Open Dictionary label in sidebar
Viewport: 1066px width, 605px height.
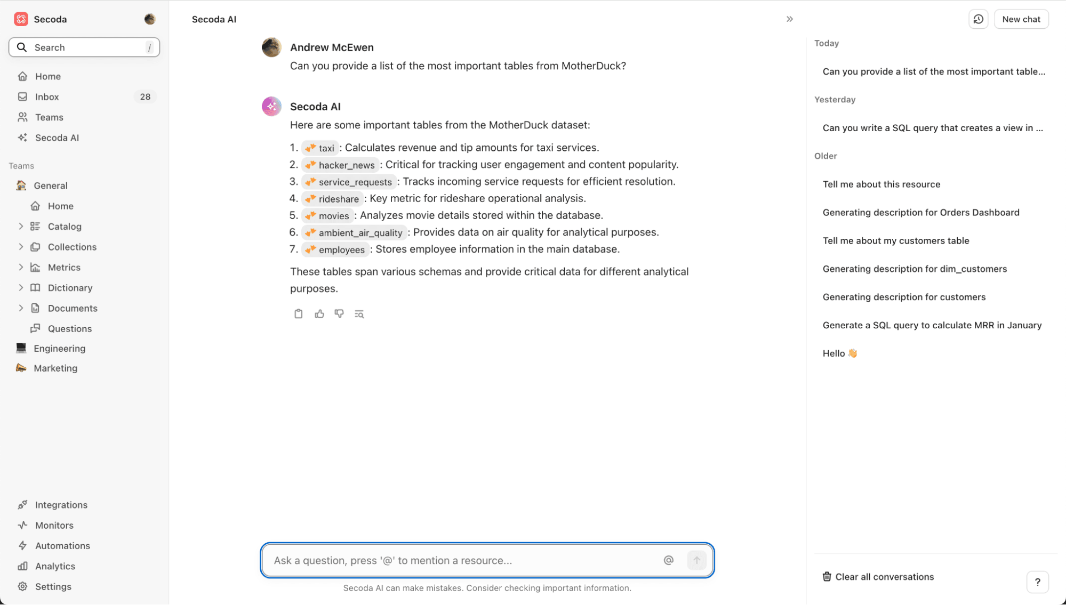point(70,288)
